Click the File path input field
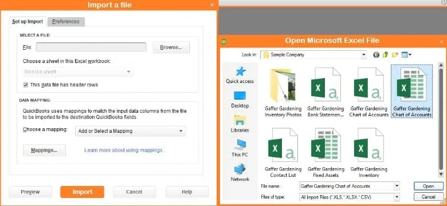The height and width of the screenshot is (206, 447). point(91,47)
